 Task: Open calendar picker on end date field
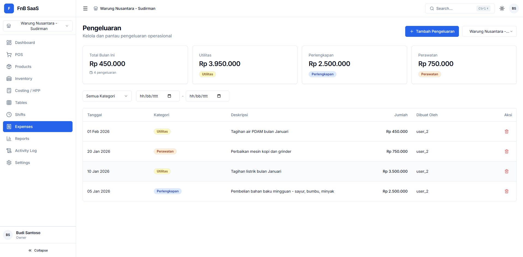[219, 96]
